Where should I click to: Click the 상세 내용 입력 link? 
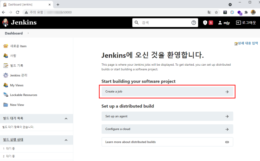[248, 43]
